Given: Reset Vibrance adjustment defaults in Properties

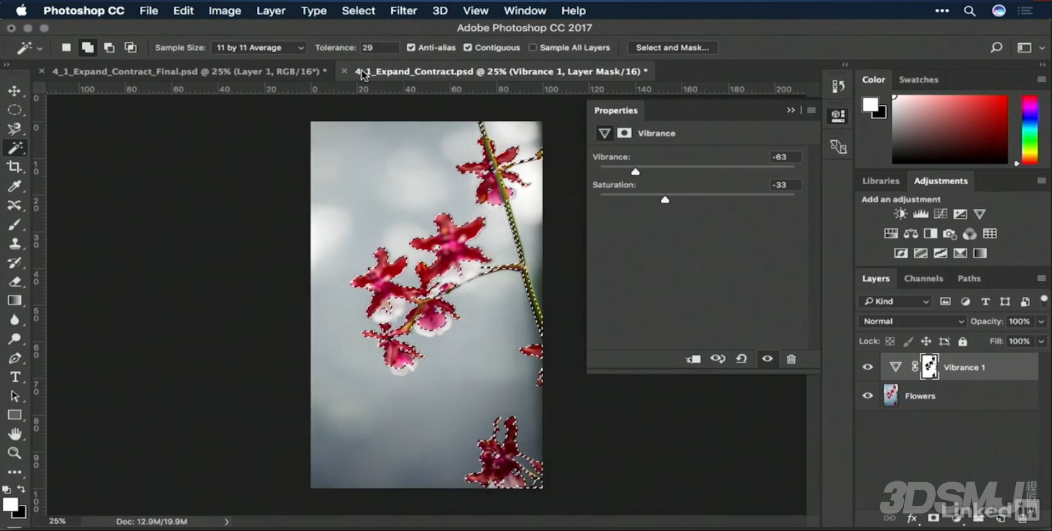Looking at the screenshot, I should (741, 359).
